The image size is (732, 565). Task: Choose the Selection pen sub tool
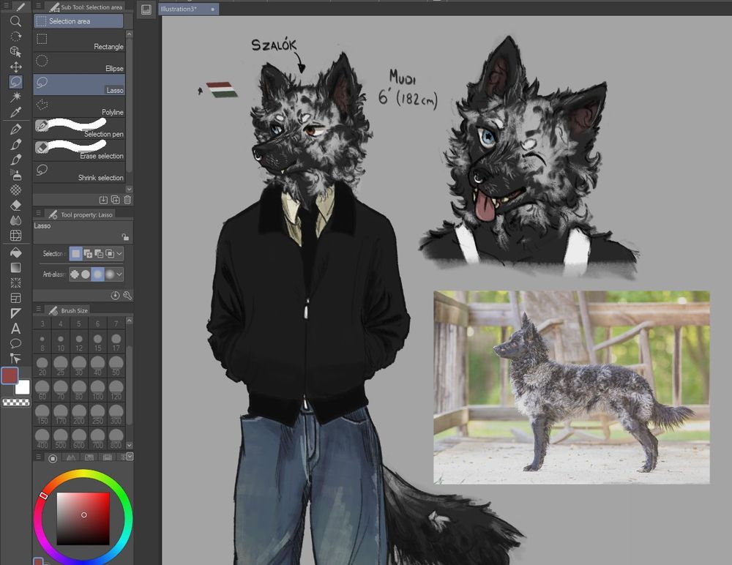(79, 128)
